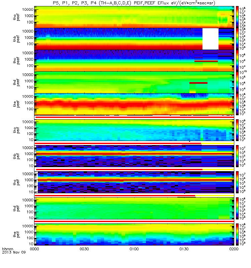This screenshot has height=268, width=251.
Task: Pick the color bar beside thd peef panel
Action: pos(237,82)
